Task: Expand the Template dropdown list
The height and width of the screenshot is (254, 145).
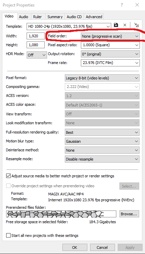Action: 69,26
